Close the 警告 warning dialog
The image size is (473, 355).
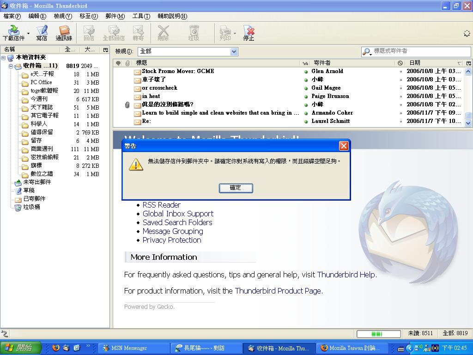pyautogui.click(x=344, y=146)
